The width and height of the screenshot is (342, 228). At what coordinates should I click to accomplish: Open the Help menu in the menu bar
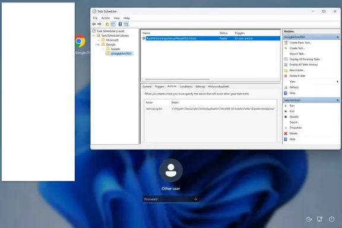tap(126, 18)
